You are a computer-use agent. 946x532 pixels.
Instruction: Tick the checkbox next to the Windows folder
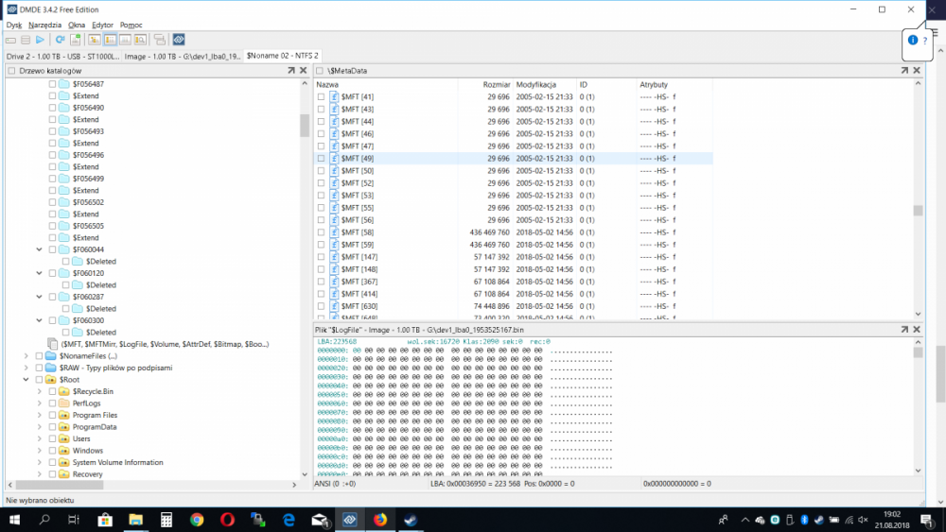point(52,451)
